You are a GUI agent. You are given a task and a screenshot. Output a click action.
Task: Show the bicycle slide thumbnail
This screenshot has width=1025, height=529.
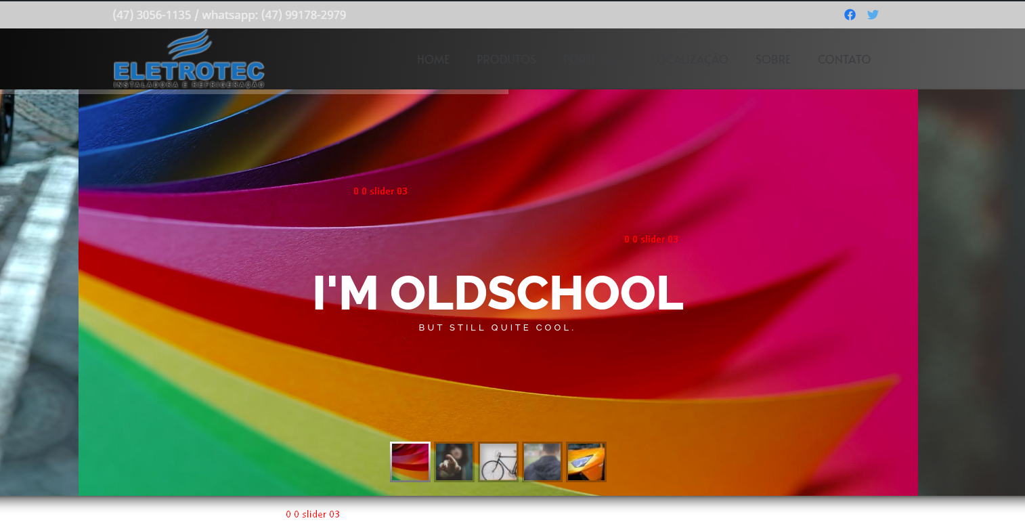tap(498, 462)
